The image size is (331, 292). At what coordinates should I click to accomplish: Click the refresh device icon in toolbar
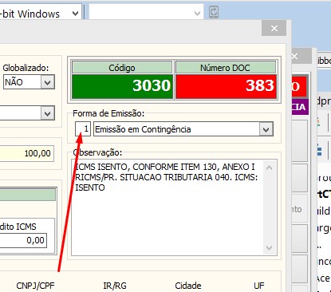click(214, 12)
